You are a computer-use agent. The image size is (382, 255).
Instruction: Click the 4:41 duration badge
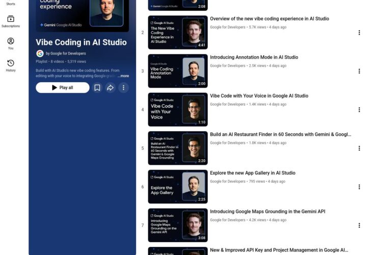click(202, 45)
